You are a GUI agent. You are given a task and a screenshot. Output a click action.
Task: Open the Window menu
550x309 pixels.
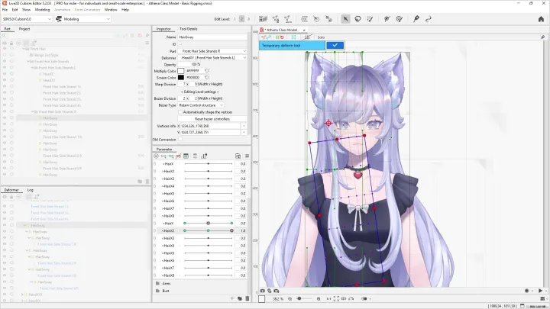click(111, 9)
